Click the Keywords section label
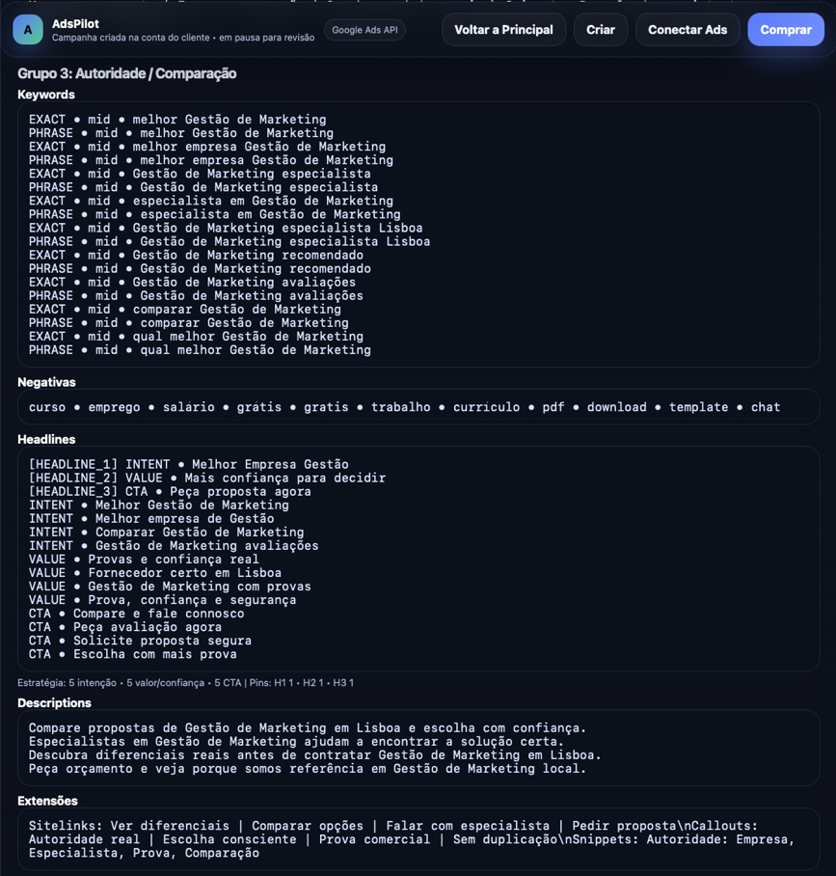 (45, 95)
